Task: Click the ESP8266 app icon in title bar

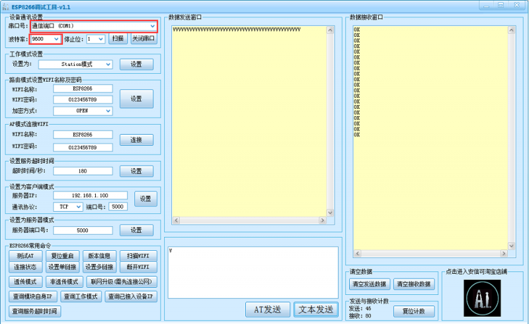Action: (6, 6)
